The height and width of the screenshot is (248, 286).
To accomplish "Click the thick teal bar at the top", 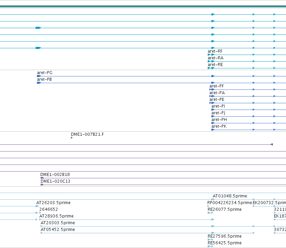I will (143, 7).
